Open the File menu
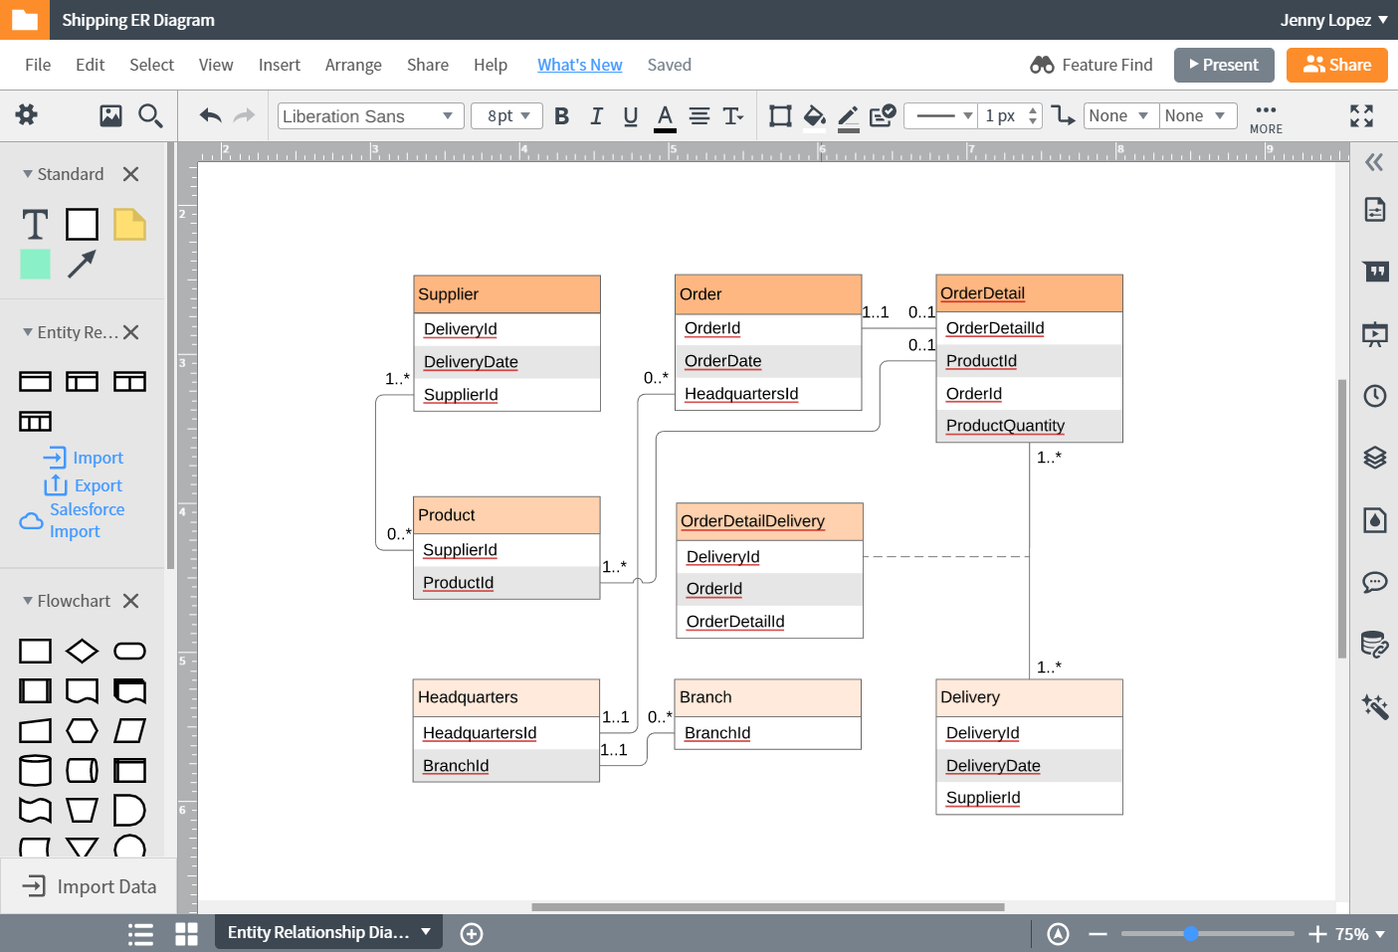Image resolution: width=1398 pixels, height=952 pixels. click(38, 65)
